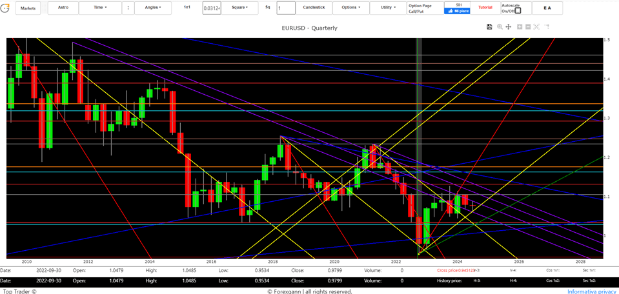Select the zoom magnifier tool
Screen dimensions: 619x294
[x=500, y=27]
